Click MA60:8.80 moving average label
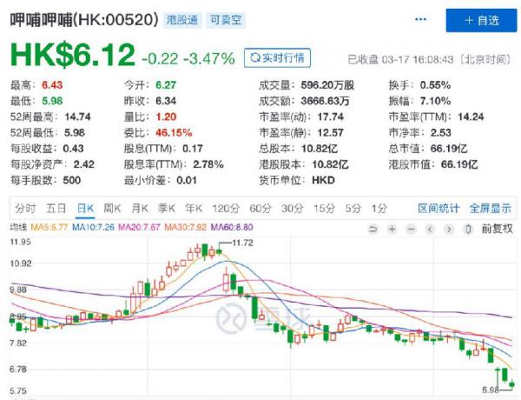Screen dimensions: 521x400 [x=232, y=227]
